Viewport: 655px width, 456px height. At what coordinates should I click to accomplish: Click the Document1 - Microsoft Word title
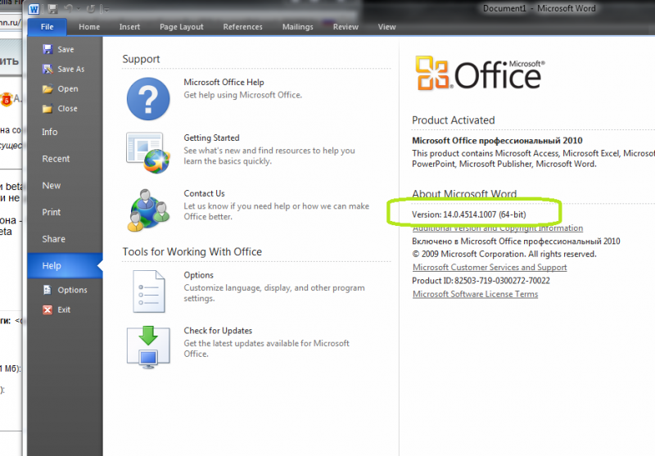(540, 8)
